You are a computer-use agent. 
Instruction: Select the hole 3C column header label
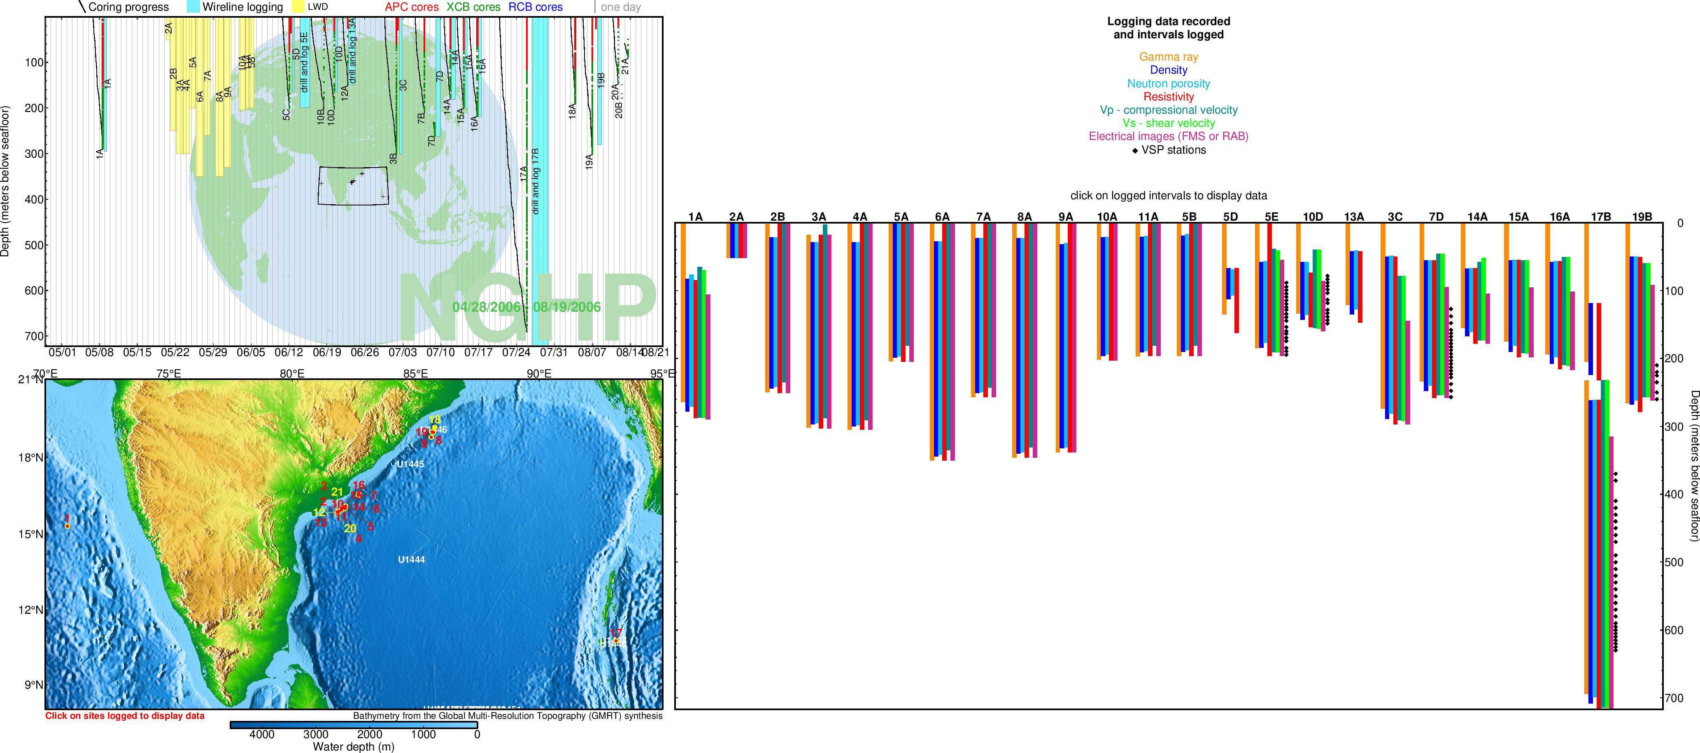coord(1395,217)
